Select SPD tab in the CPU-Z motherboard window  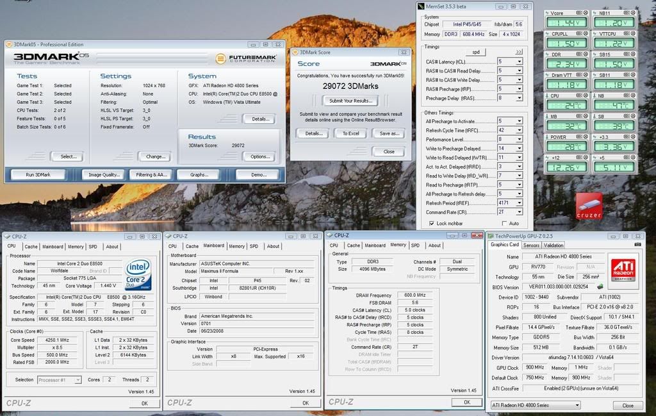(254, 247)
